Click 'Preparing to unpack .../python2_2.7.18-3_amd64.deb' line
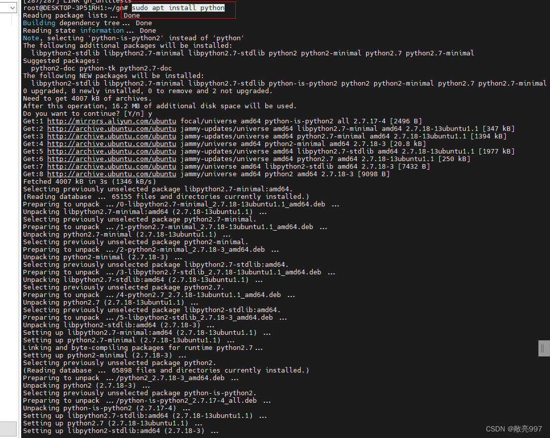550x438 pixels. click(130, 378)
